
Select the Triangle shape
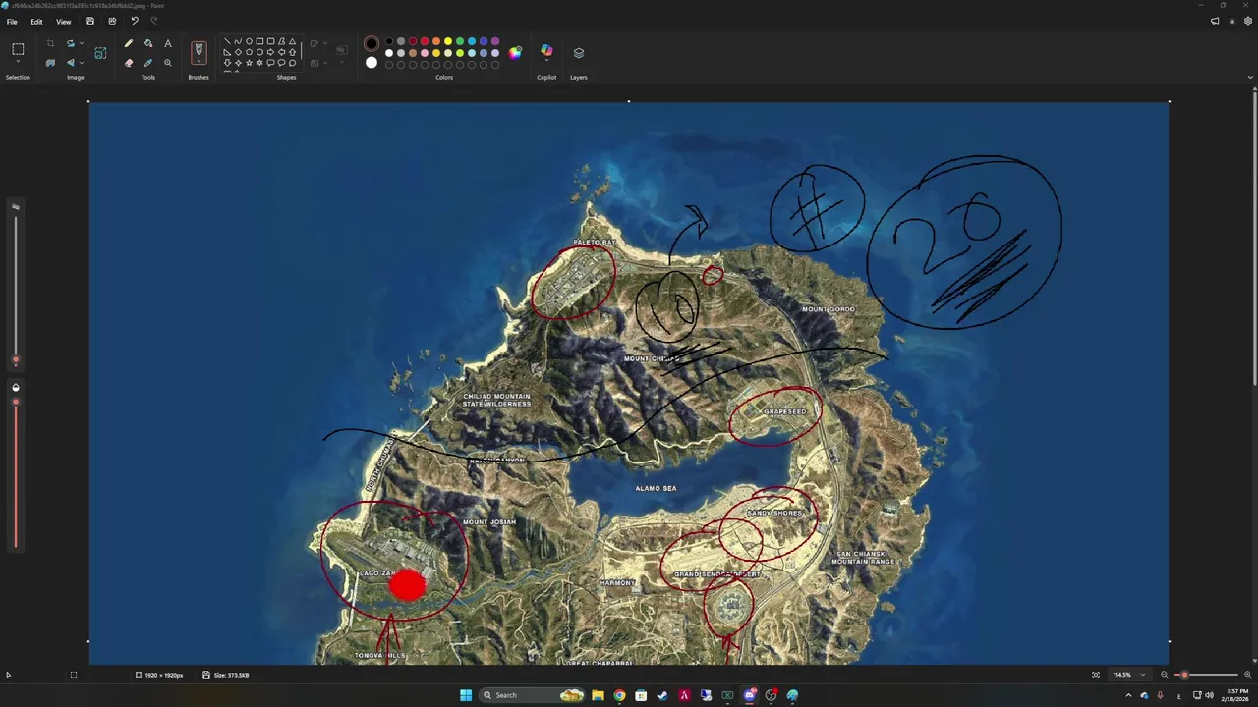click(292, 42)
